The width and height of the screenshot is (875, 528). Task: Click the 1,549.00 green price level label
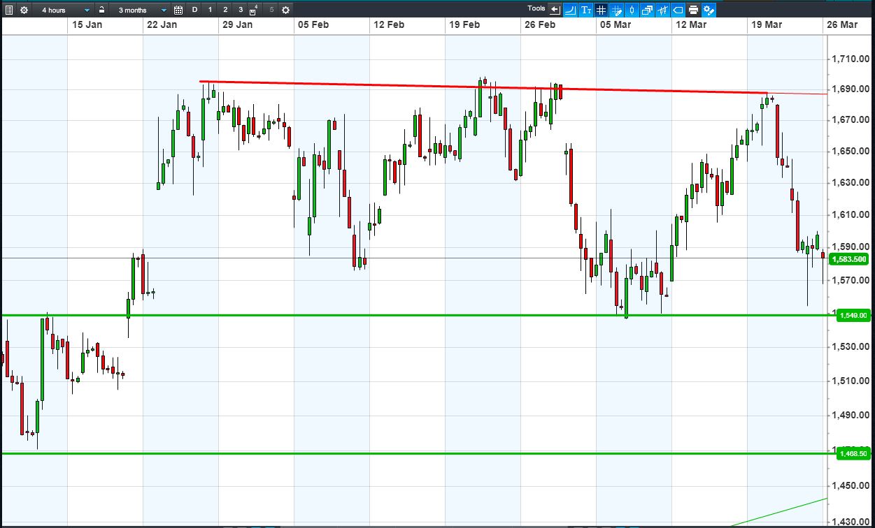853,315
